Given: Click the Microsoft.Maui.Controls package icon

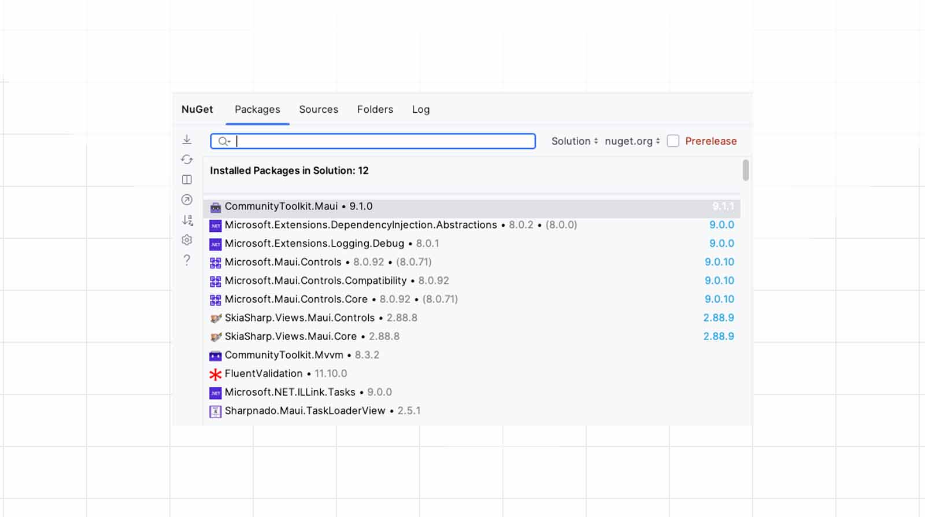Looking at the screenshot, I should (x=216, y=263).
